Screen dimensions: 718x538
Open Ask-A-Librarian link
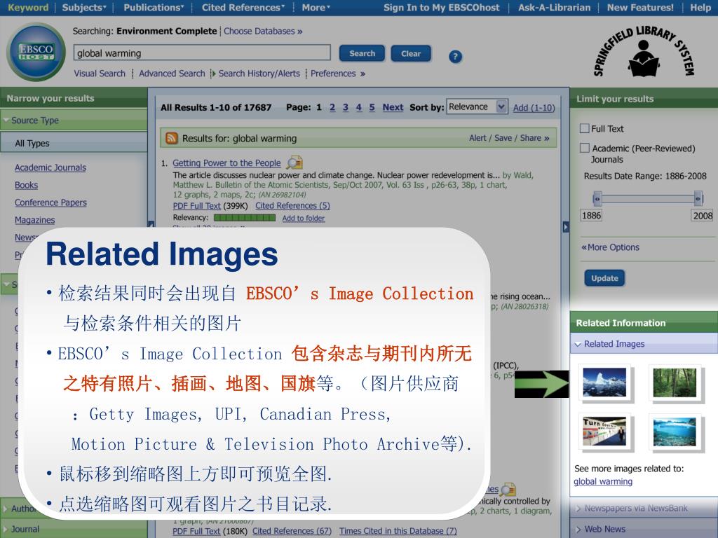tap(554, 7)
